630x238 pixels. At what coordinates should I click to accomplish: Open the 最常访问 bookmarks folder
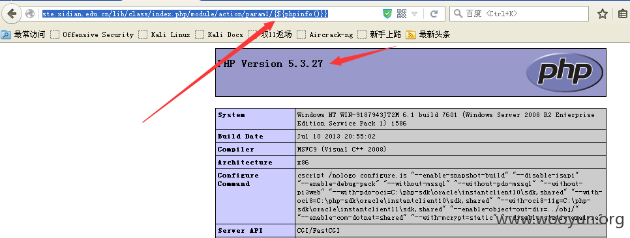(23, 34)
